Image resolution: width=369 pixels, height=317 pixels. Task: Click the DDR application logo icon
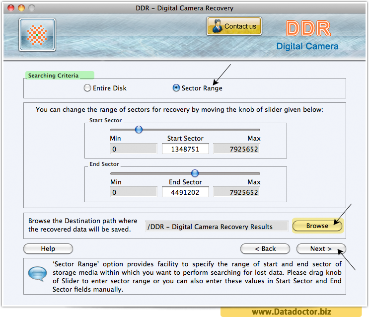pyautogui.click(x=37, y=35)
